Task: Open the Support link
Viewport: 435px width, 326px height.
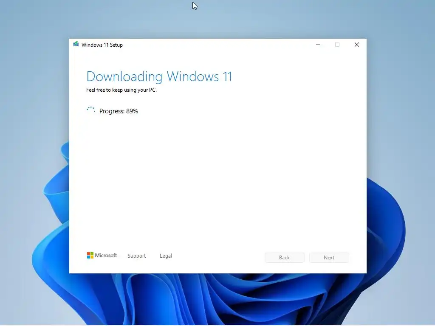Action: pyautogui.click(x=136, y=256)
